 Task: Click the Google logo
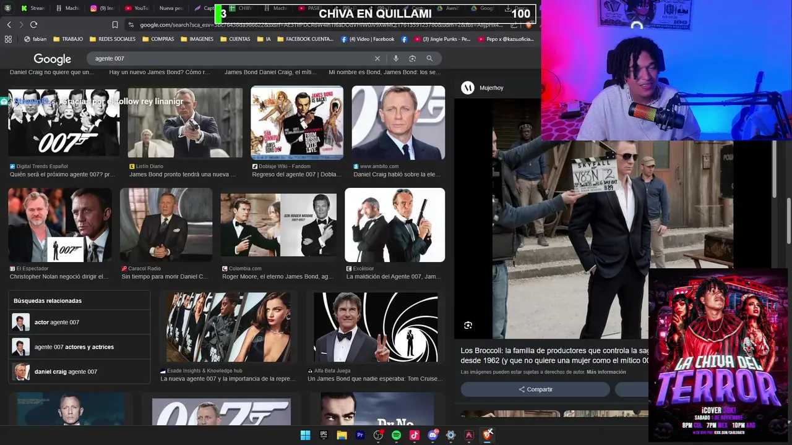click(x=53, y=59)
